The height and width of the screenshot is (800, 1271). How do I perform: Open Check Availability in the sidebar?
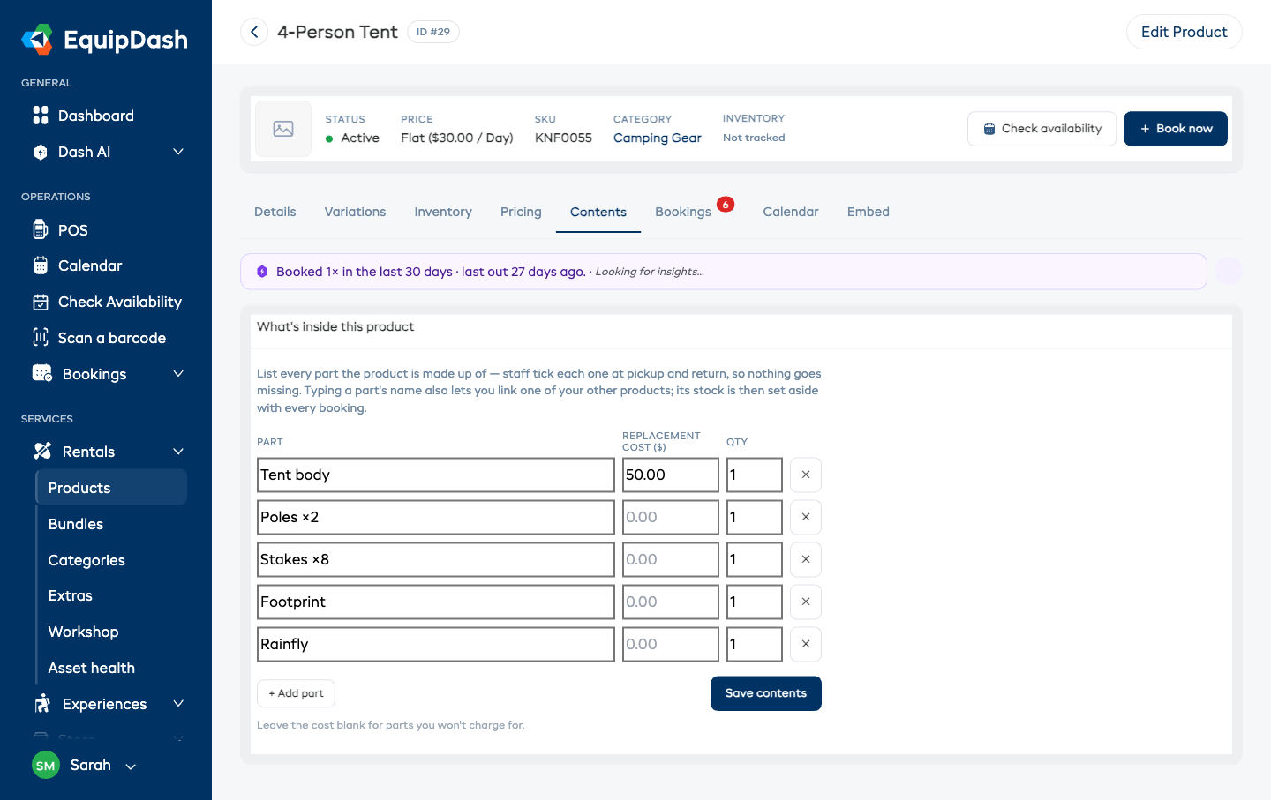pyautogui.click(x=106, y=302)
